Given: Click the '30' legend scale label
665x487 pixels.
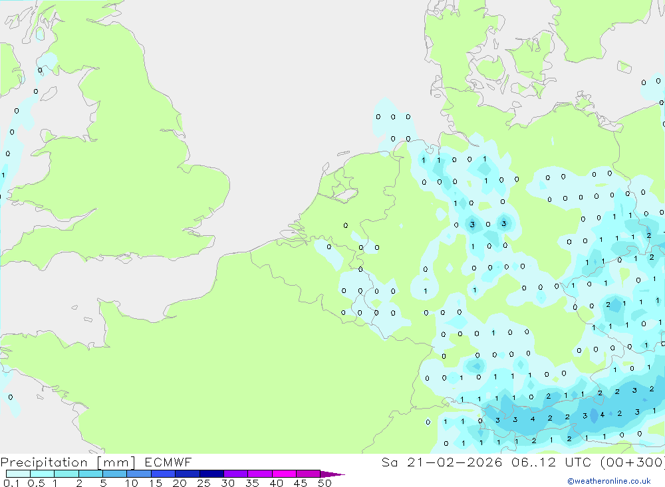Looking at the screenshot, I should [x=227, y=483].
